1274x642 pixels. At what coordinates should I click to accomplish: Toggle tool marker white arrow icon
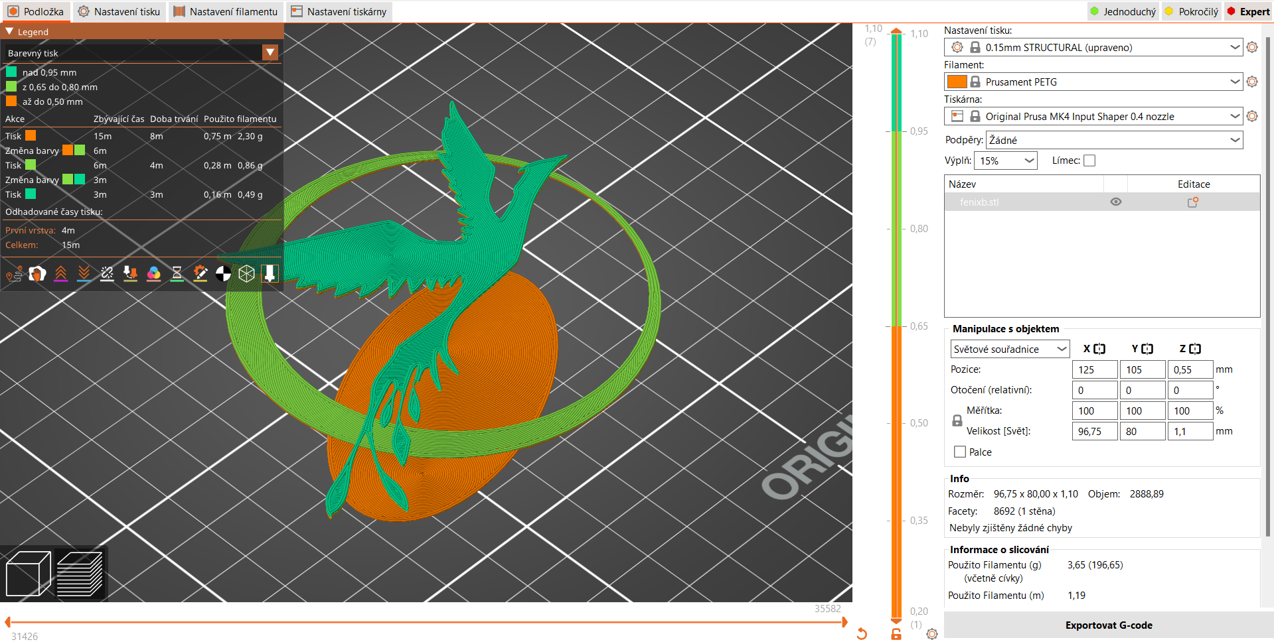[x=270, y=274]
